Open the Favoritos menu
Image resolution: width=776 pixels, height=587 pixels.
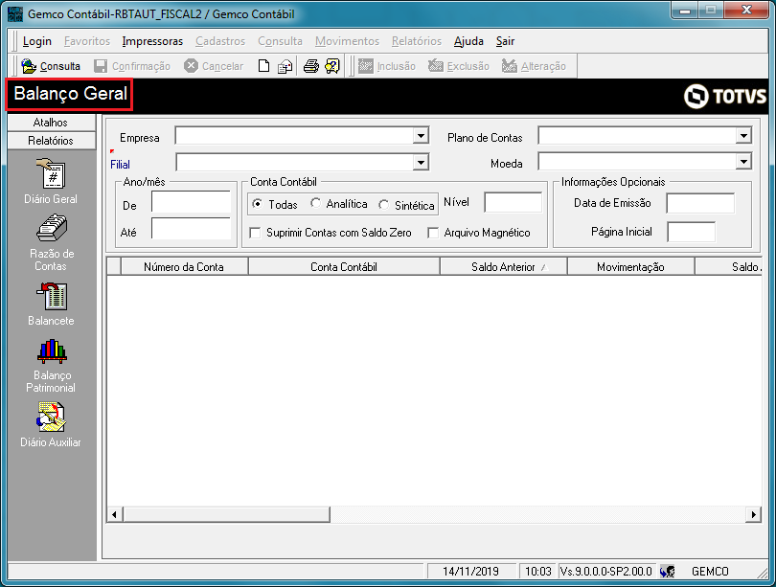point(87,41)
